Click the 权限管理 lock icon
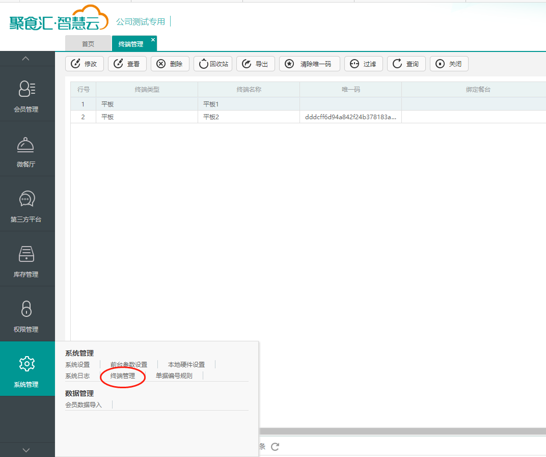 [x=26, y=309]
